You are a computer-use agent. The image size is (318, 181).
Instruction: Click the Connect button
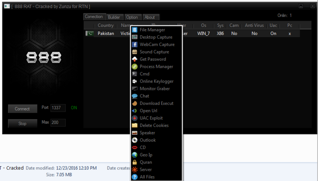(23, 109)
